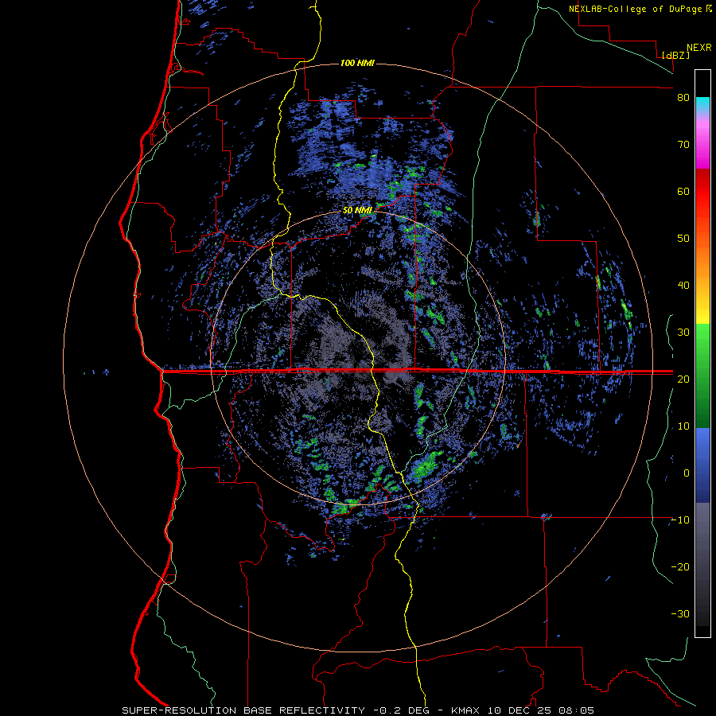The width and height of the screenshot is (716, 716).
Task: Select the "0" value on the dBZ scale
Action: coord(687,473)
